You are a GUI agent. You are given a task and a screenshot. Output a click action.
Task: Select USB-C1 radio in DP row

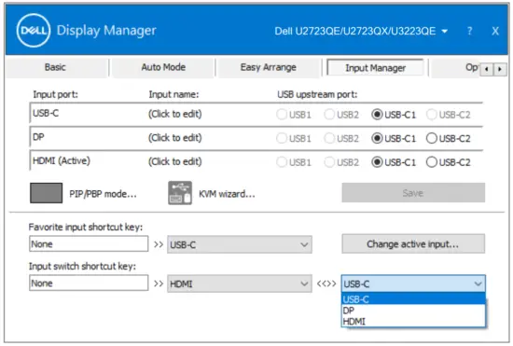[377, 138]
